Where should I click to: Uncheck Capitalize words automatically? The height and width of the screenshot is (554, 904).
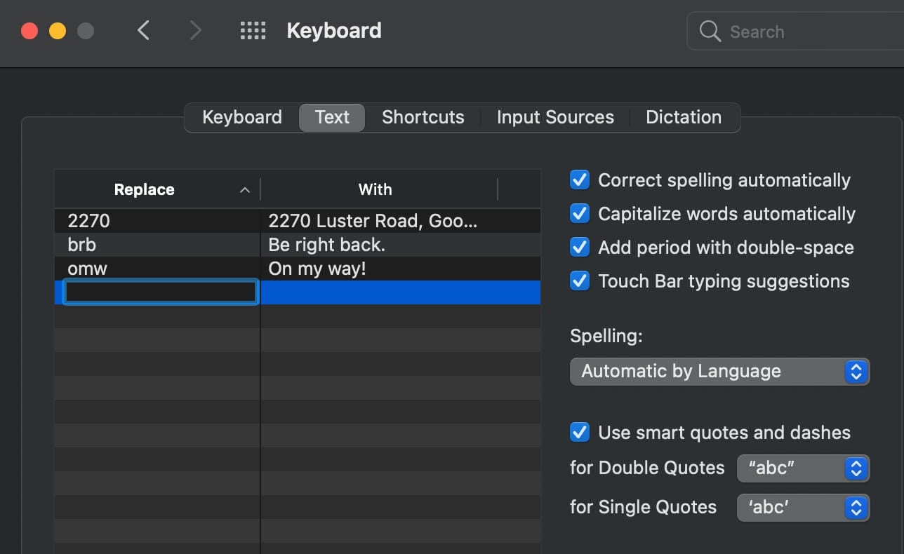[580, 214]
